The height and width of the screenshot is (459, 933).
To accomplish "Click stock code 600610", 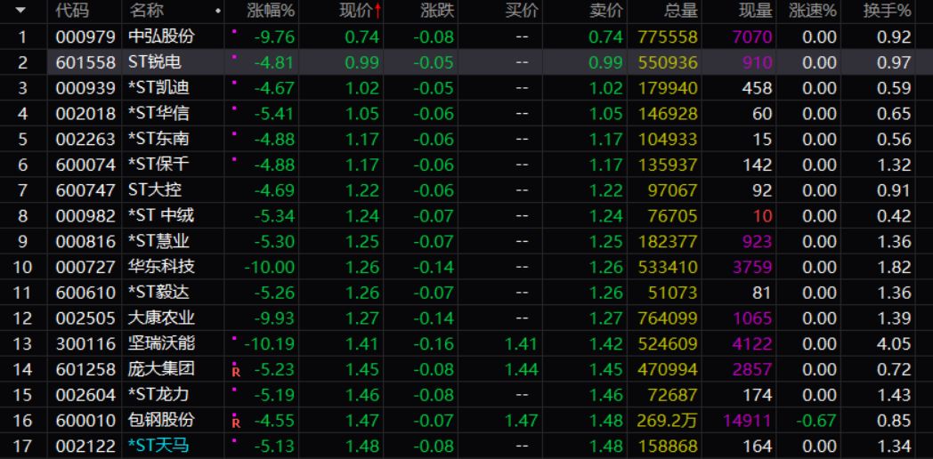I will tap(85, 294).
